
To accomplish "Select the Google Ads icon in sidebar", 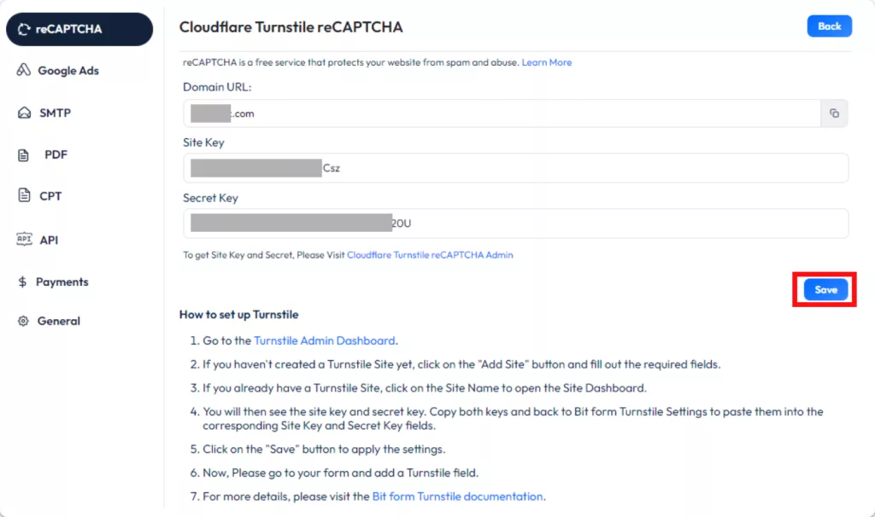I will point(23,70).
